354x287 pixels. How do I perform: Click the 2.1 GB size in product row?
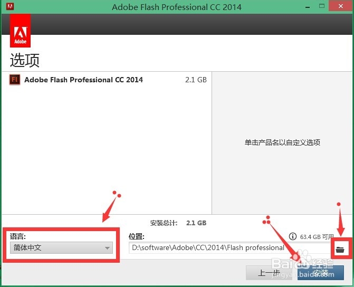pyautogui.click(x=196, y=80)
